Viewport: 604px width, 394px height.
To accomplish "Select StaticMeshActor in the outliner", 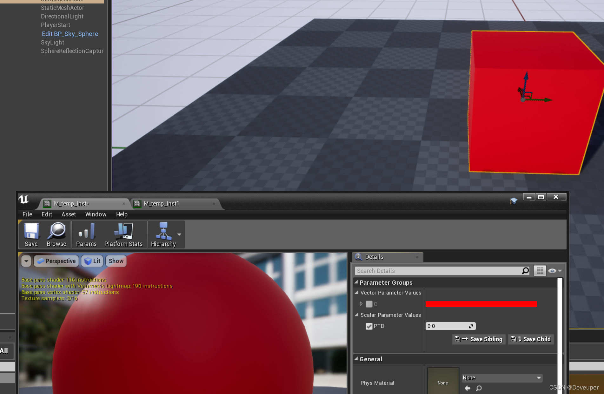I will [x=63, y=8].
